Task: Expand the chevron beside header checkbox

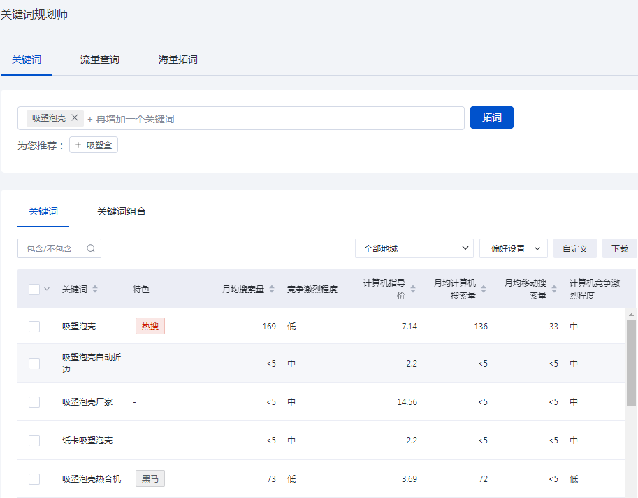Action: tap(47, 289)
